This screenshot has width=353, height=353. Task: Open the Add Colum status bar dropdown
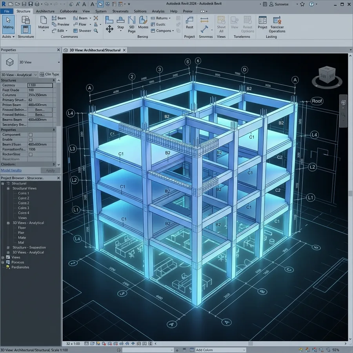click(217, 350)
